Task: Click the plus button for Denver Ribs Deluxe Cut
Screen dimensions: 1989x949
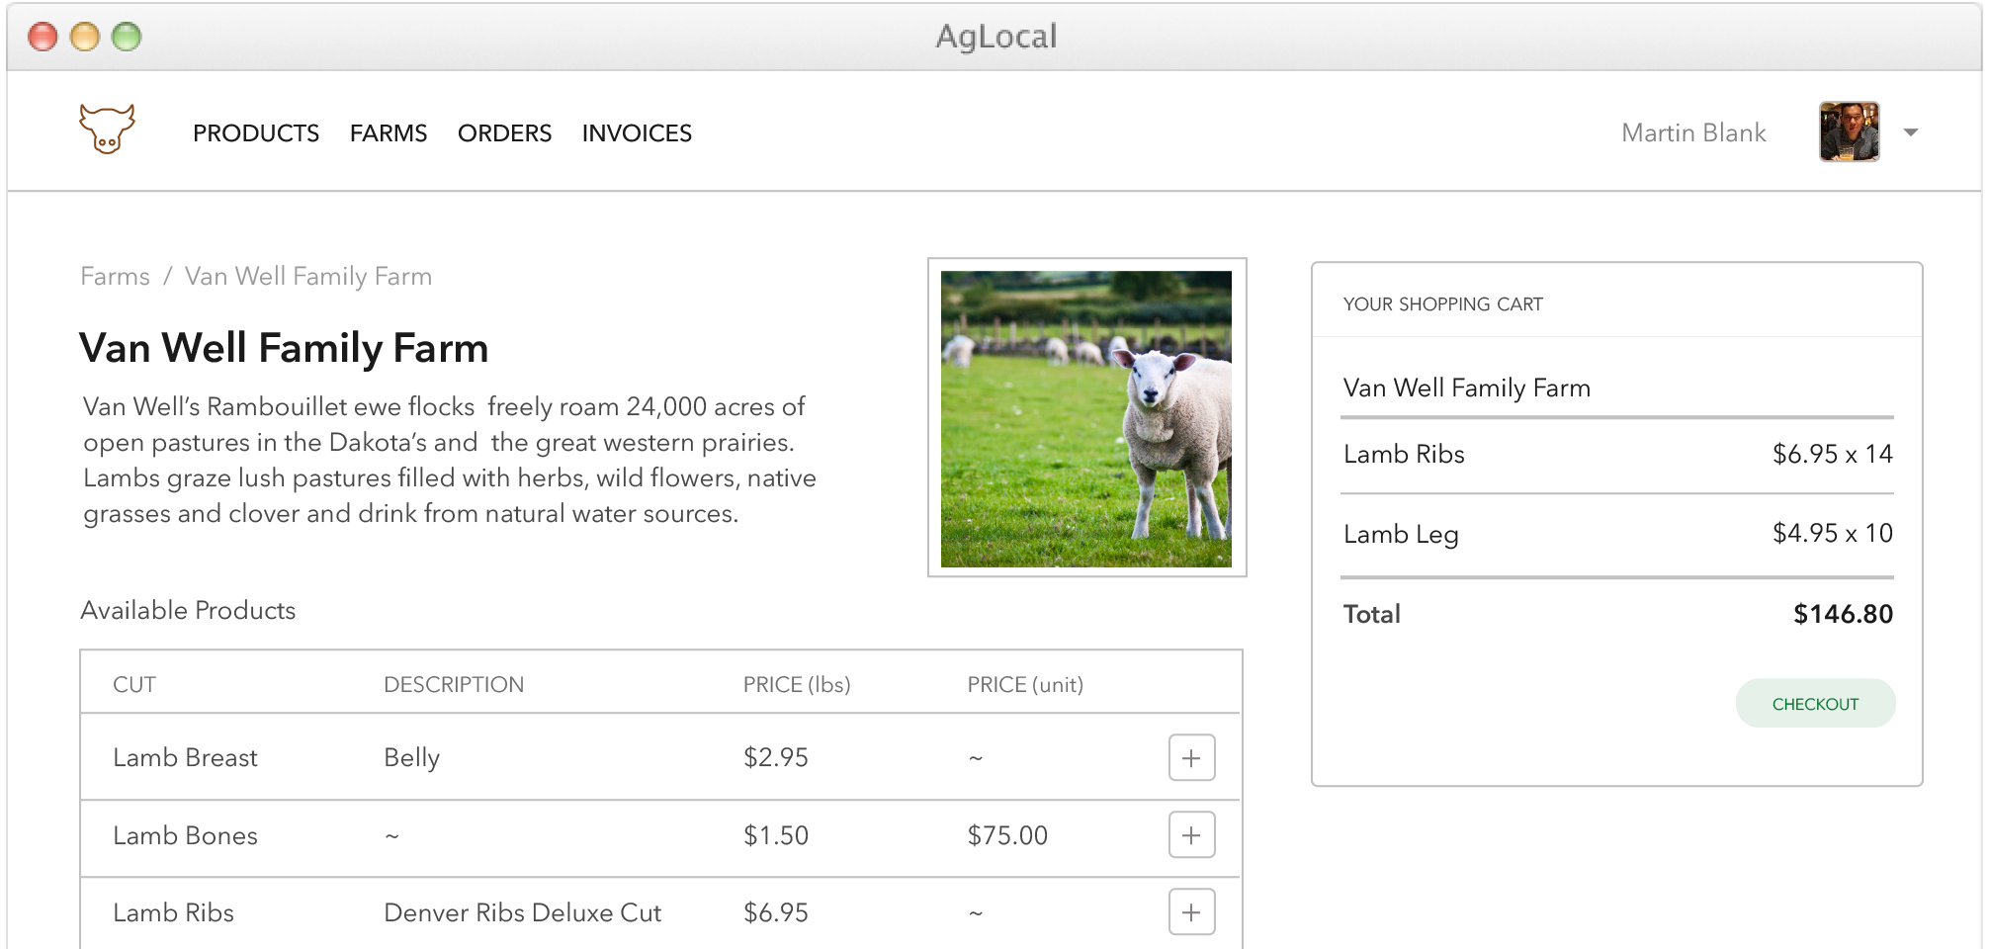Action: tap(1191, 911)
